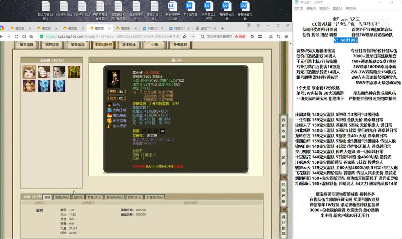Click the 大隐于朝 skill icon

[109, 110]
